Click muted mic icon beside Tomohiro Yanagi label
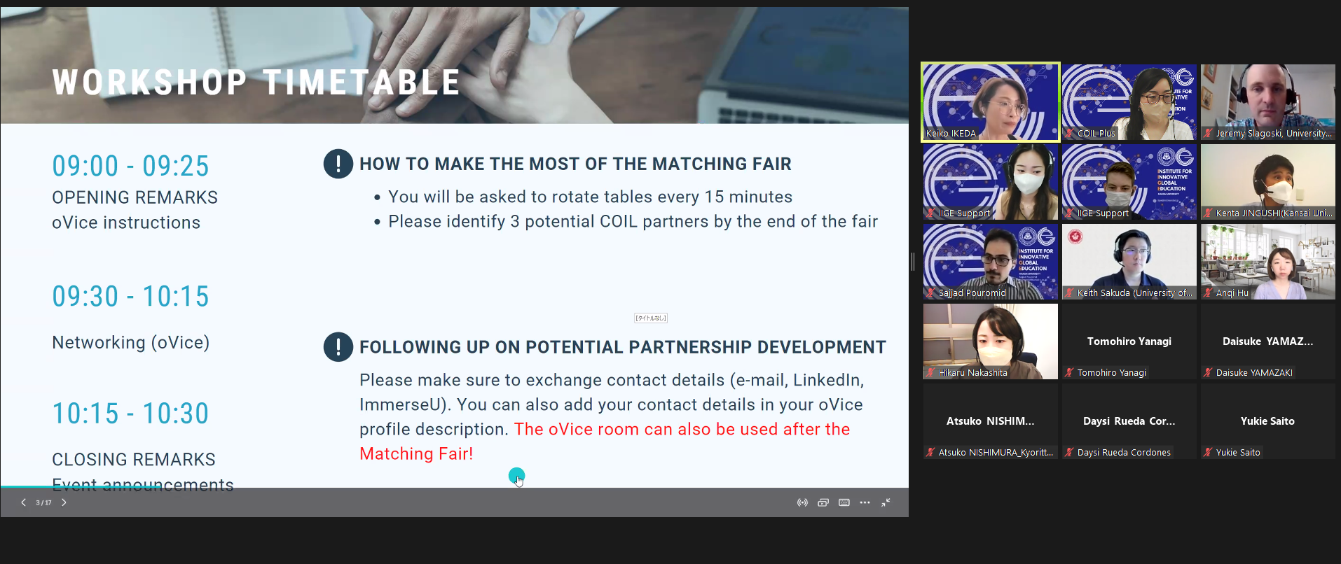This screenshot has width=1341, height=564. tap(1069, 372)
